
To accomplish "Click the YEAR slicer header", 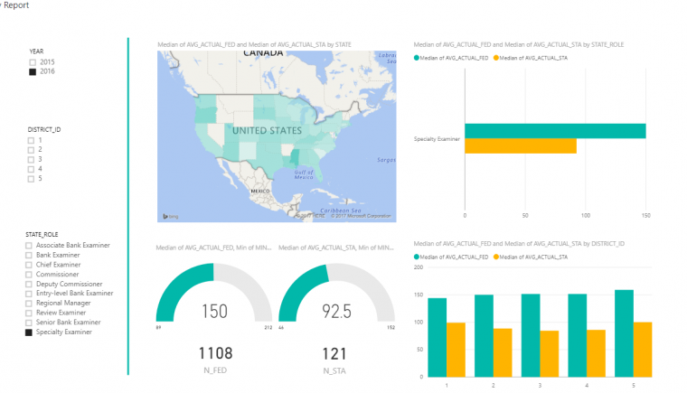I will pyautogui.click(x=36, y=51).
